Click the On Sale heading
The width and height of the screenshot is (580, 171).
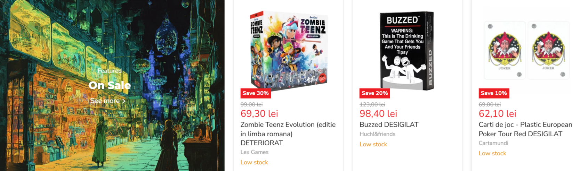pyautogui.click(x=110, y=85)
